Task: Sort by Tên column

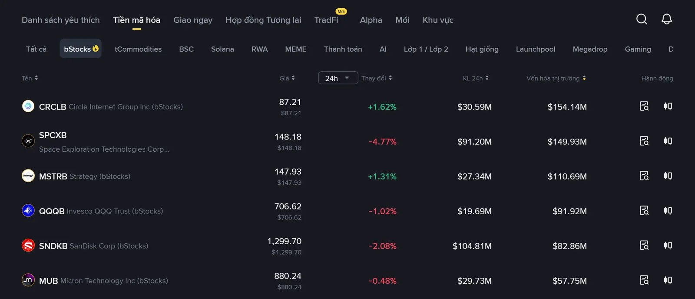Action: pyautogui.click(x=30, y=78)
